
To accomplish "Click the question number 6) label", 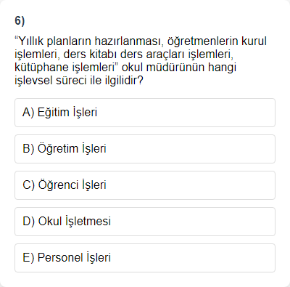I will (20, 21).
